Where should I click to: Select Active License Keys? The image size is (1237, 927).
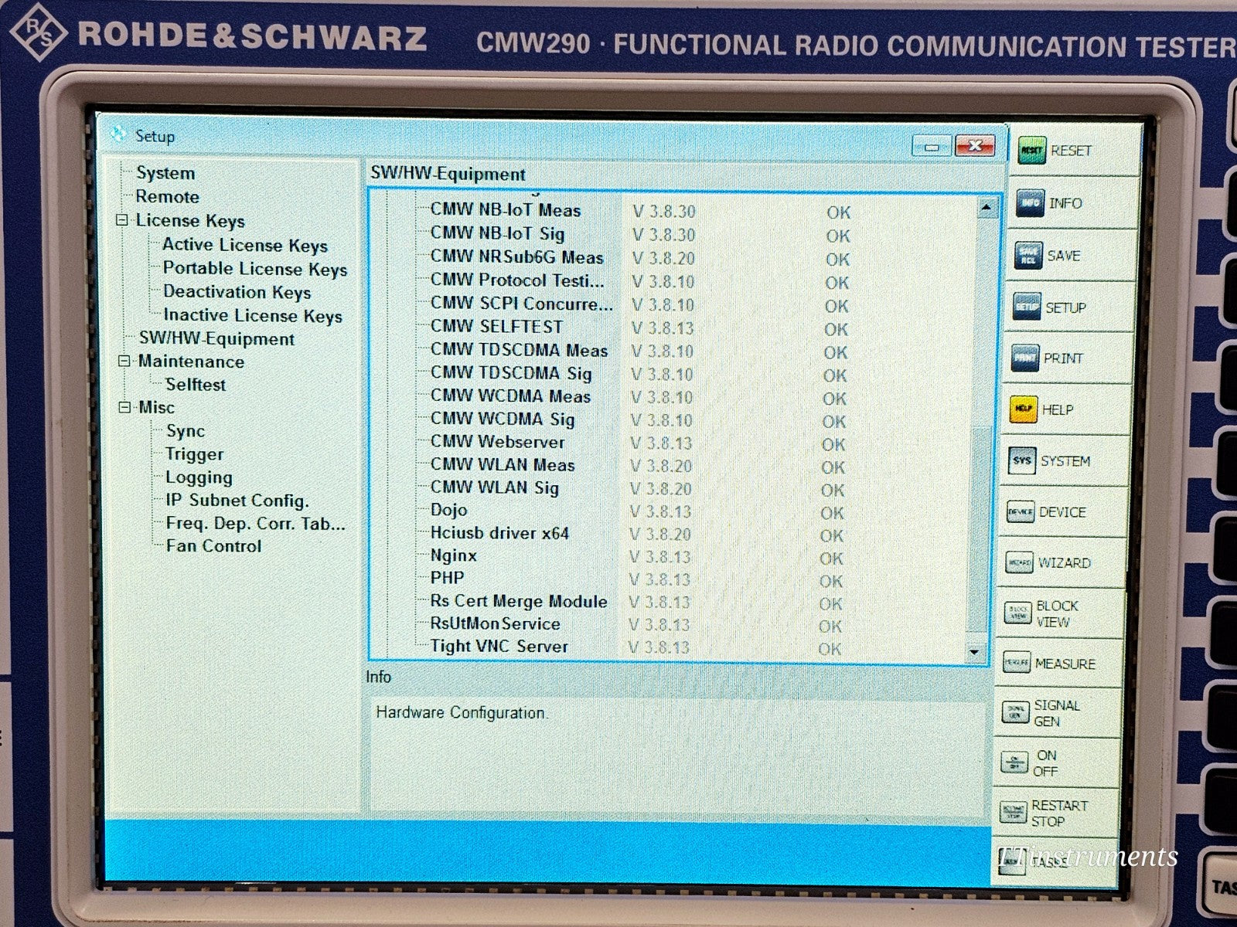point(244,245)
